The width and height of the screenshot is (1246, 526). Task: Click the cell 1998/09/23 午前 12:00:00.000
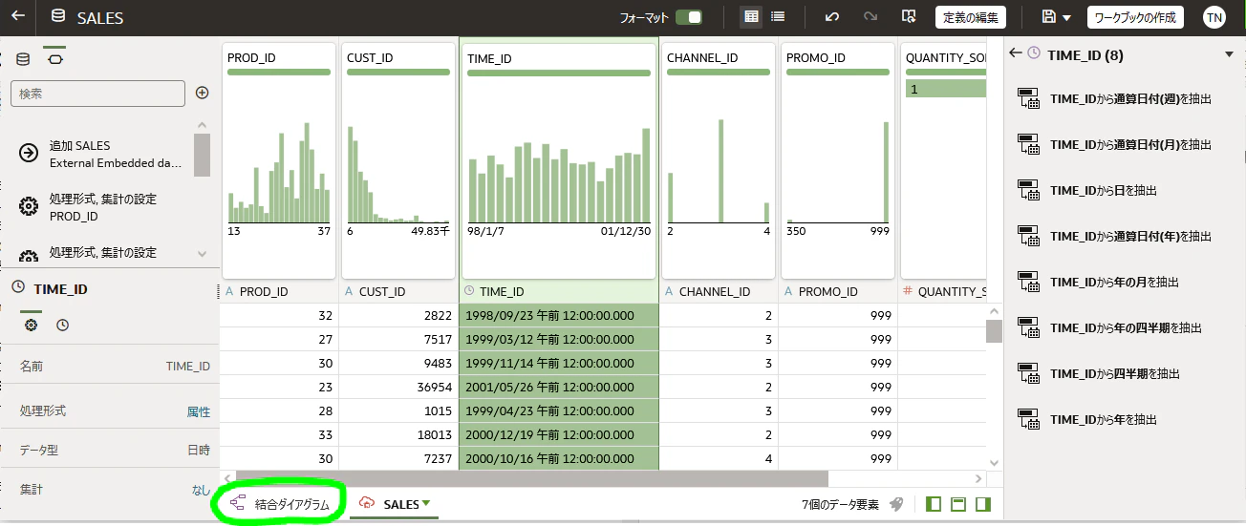coord(559,315)
